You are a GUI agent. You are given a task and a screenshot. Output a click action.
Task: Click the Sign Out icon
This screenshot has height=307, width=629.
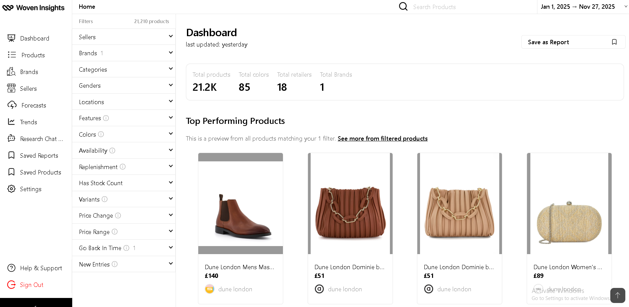[11, 285]
